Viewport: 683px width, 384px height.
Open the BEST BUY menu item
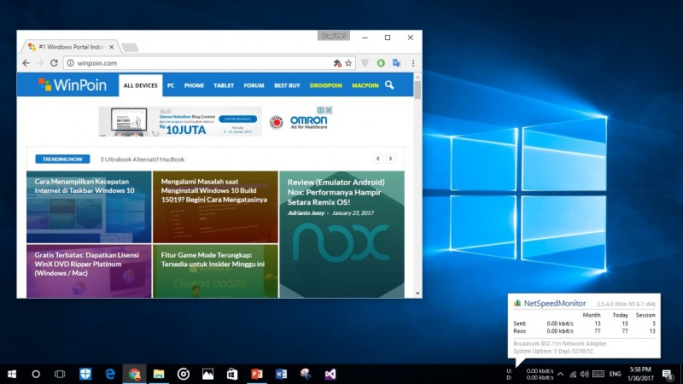click(287, 86)
